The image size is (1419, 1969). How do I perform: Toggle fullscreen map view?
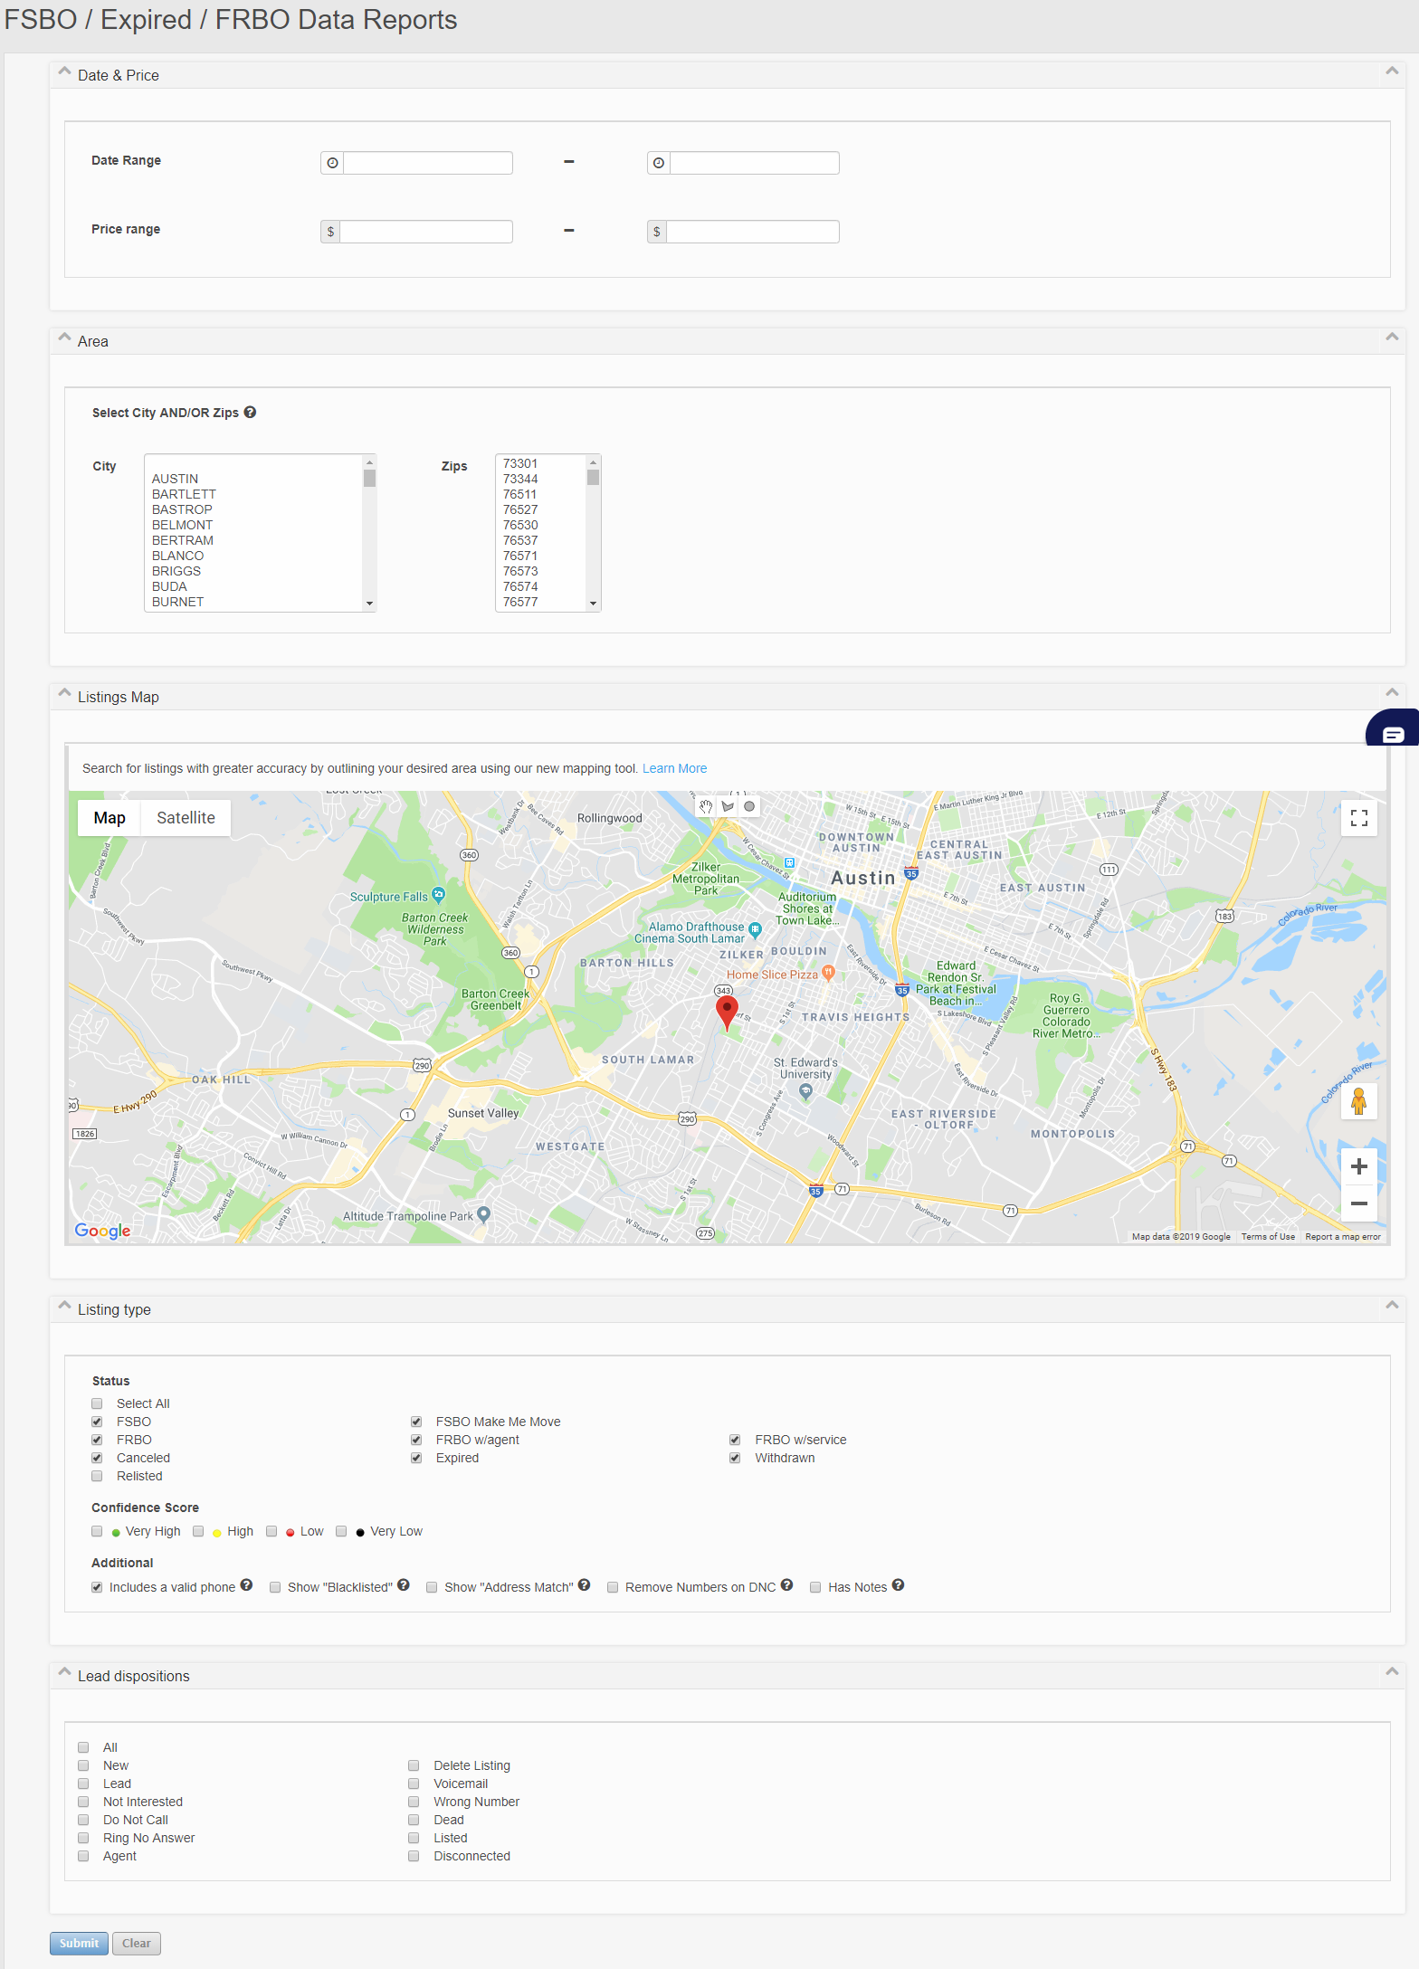(1358, 818)
